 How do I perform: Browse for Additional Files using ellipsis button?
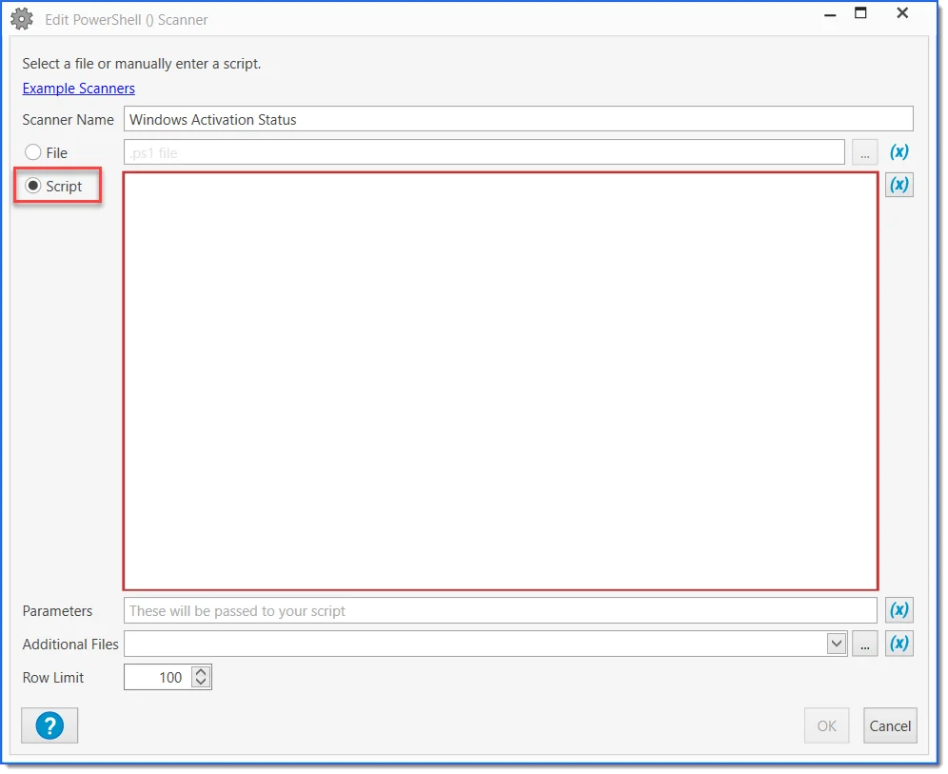[864, 644]
